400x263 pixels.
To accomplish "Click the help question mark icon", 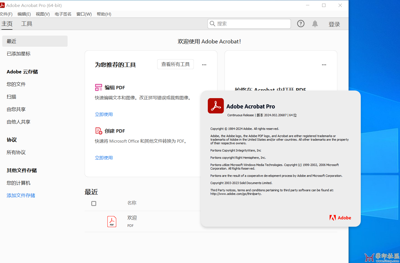I will tap(301, 24).
